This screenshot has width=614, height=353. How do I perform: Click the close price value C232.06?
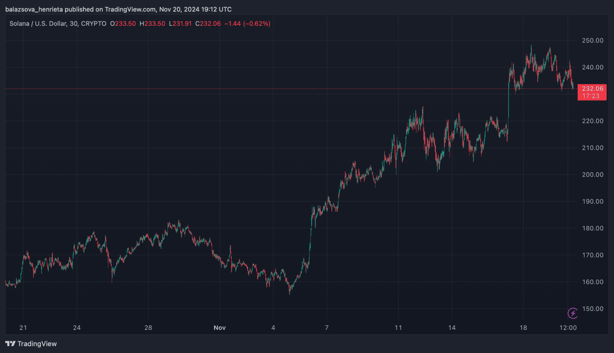[x=208, y=24]
